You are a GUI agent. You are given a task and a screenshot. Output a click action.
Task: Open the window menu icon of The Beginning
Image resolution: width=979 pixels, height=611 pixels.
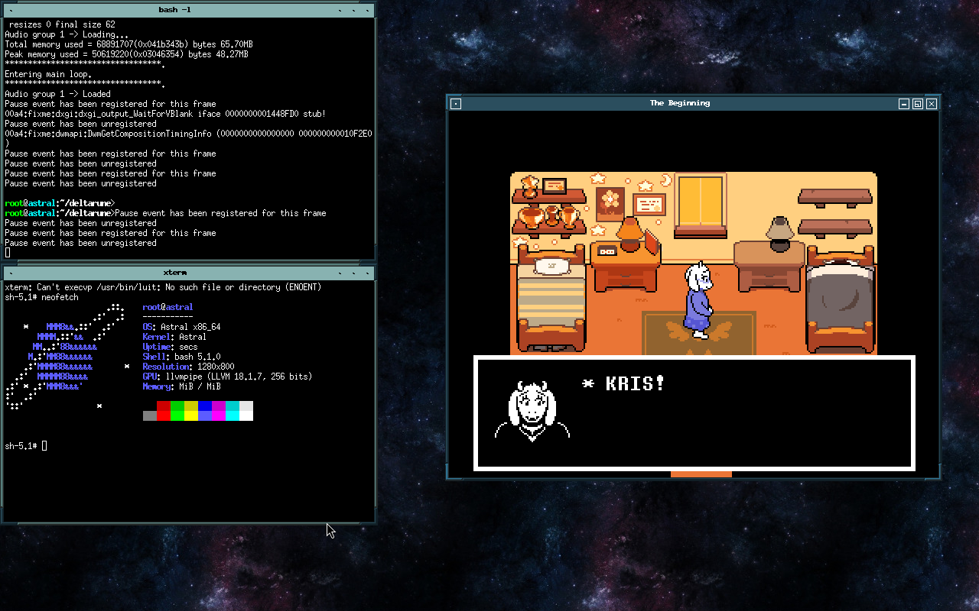point(455,103)
